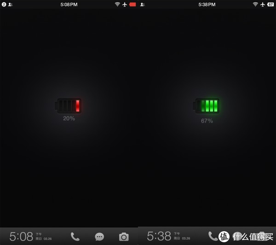Image resolution: width=276 pixels, height=245 pixels.
Task: Click the green charging battery graphic
Action: coord(206,106)
